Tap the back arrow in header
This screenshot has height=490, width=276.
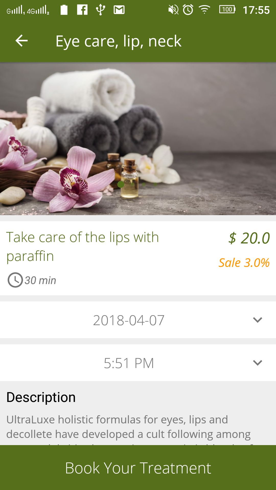[21, 41]
